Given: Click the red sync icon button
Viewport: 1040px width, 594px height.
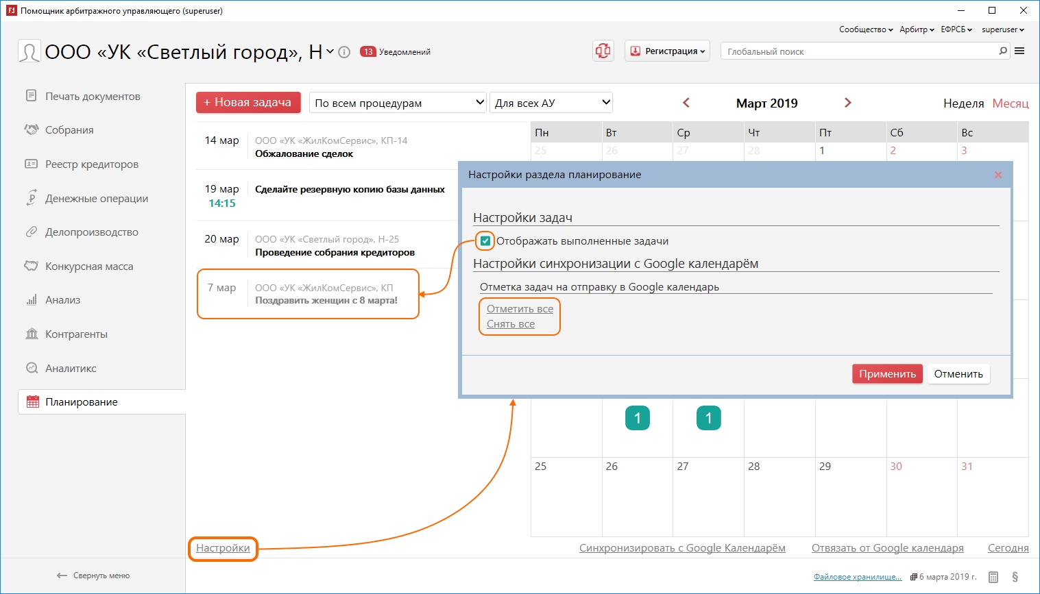Looking at the screenshot, I should click(x=603, y=51).
